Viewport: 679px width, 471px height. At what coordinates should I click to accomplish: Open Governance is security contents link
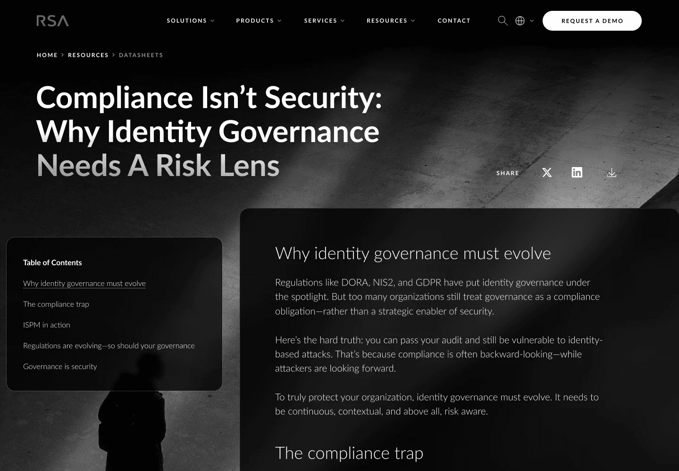(60, 367)
